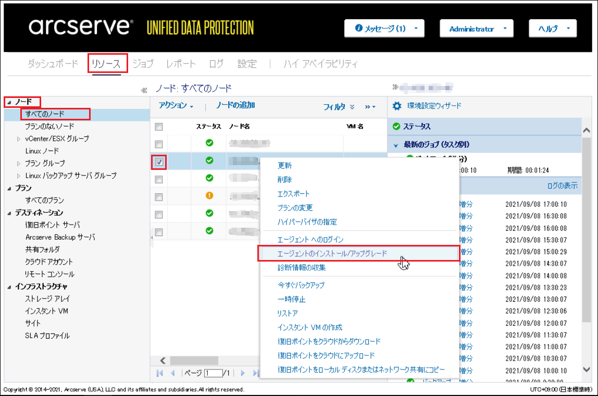Open the ヘルプ dropdown menu
598x396 pixels.
553,28
